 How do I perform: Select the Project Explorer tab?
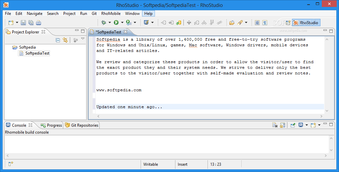pos(25,32)
